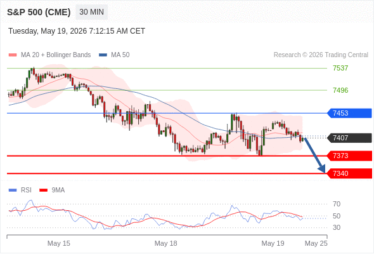The image size is (374, 254).
Task: Click the May 19 date axis label
Action: tap(273, 243)
